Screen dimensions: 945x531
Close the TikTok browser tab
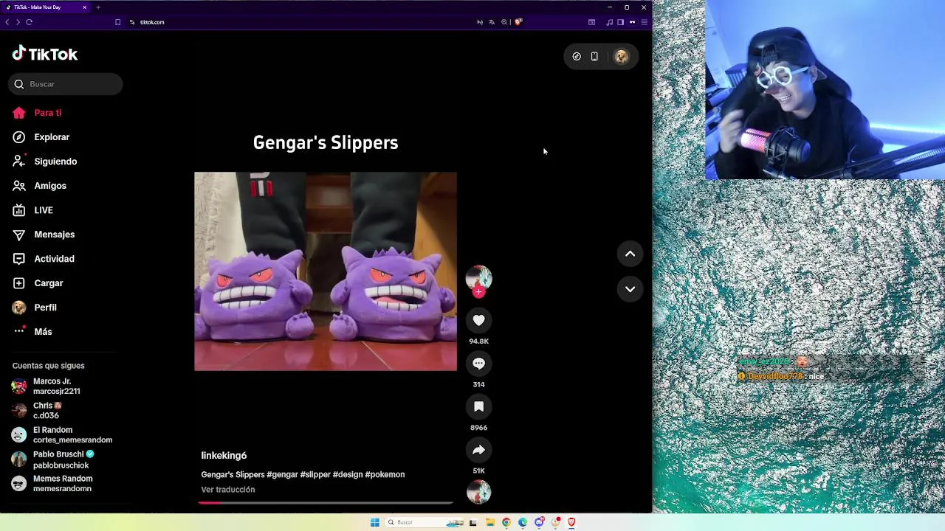(x=84, y=7)
